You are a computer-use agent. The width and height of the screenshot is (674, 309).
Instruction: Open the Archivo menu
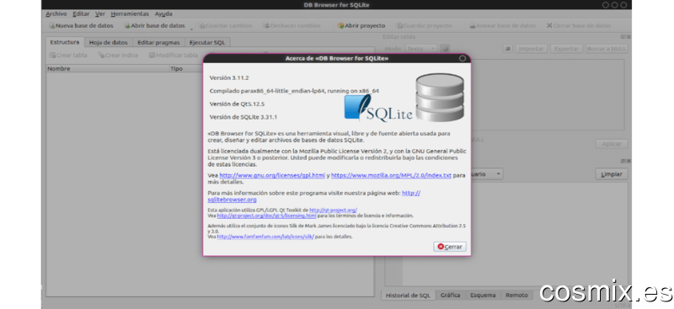click(x=56, y=13)
